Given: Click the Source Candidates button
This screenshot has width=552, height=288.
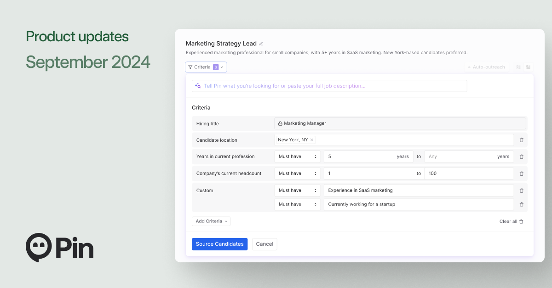Looking at the screenshot, I should click(219, 244).
